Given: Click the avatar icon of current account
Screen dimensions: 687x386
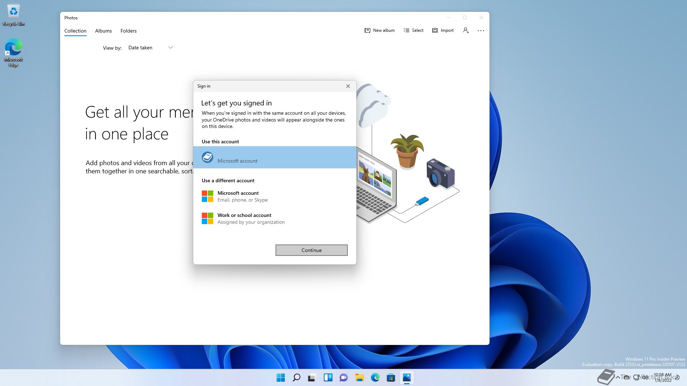Looking at the screenshot, I should point(208,157).
